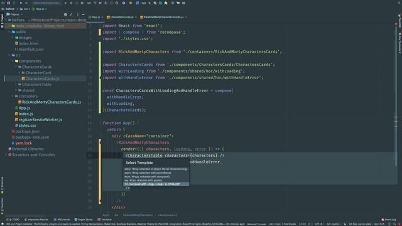This screenshot has width=402, height=226.
Task: Choose 'Wrap selection with parentheses' template
Action: 156,173
